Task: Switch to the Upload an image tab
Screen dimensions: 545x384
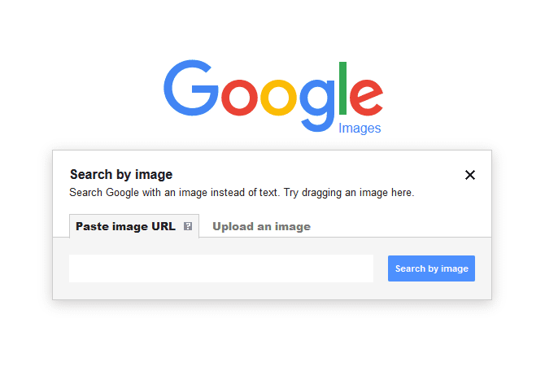Action: point(261,227)
